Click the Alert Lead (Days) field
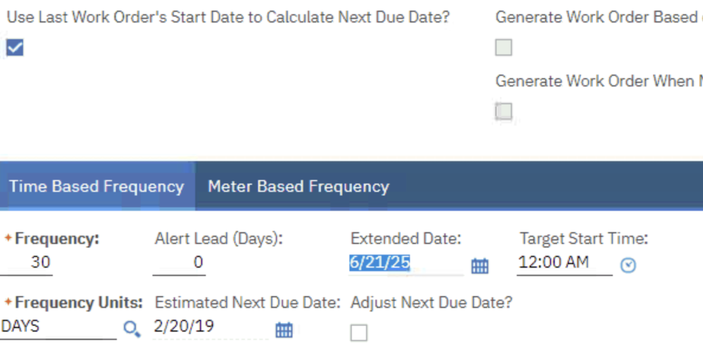 (x=179, y=262)
